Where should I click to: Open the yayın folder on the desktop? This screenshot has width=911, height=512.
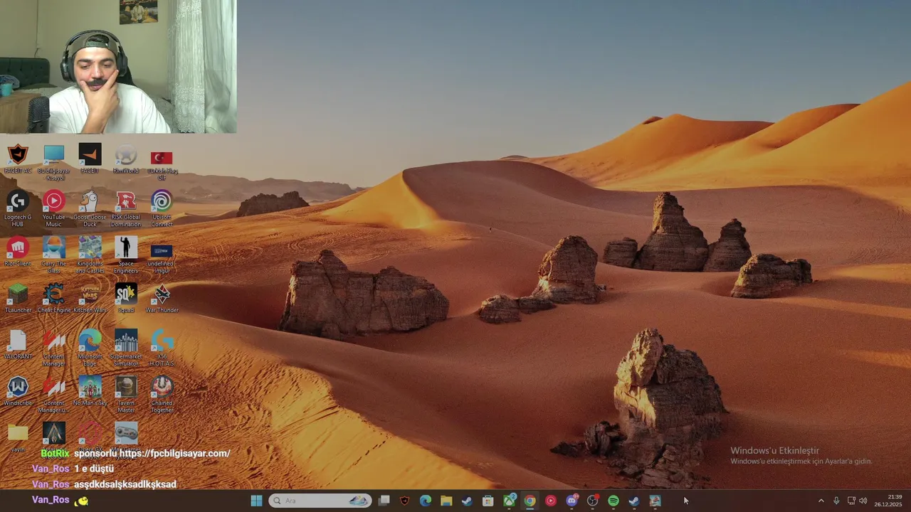pyautogui.click(x=18, y=437)
